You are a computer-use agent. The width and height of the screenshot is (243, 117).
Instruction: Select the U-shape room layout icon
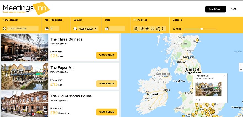pyautogui.click(x=142, y=29)
